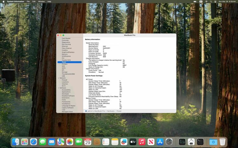Viewport: 238px width, 148px height.
Task: Open Maps from the Dock
Action: point(61,142)
